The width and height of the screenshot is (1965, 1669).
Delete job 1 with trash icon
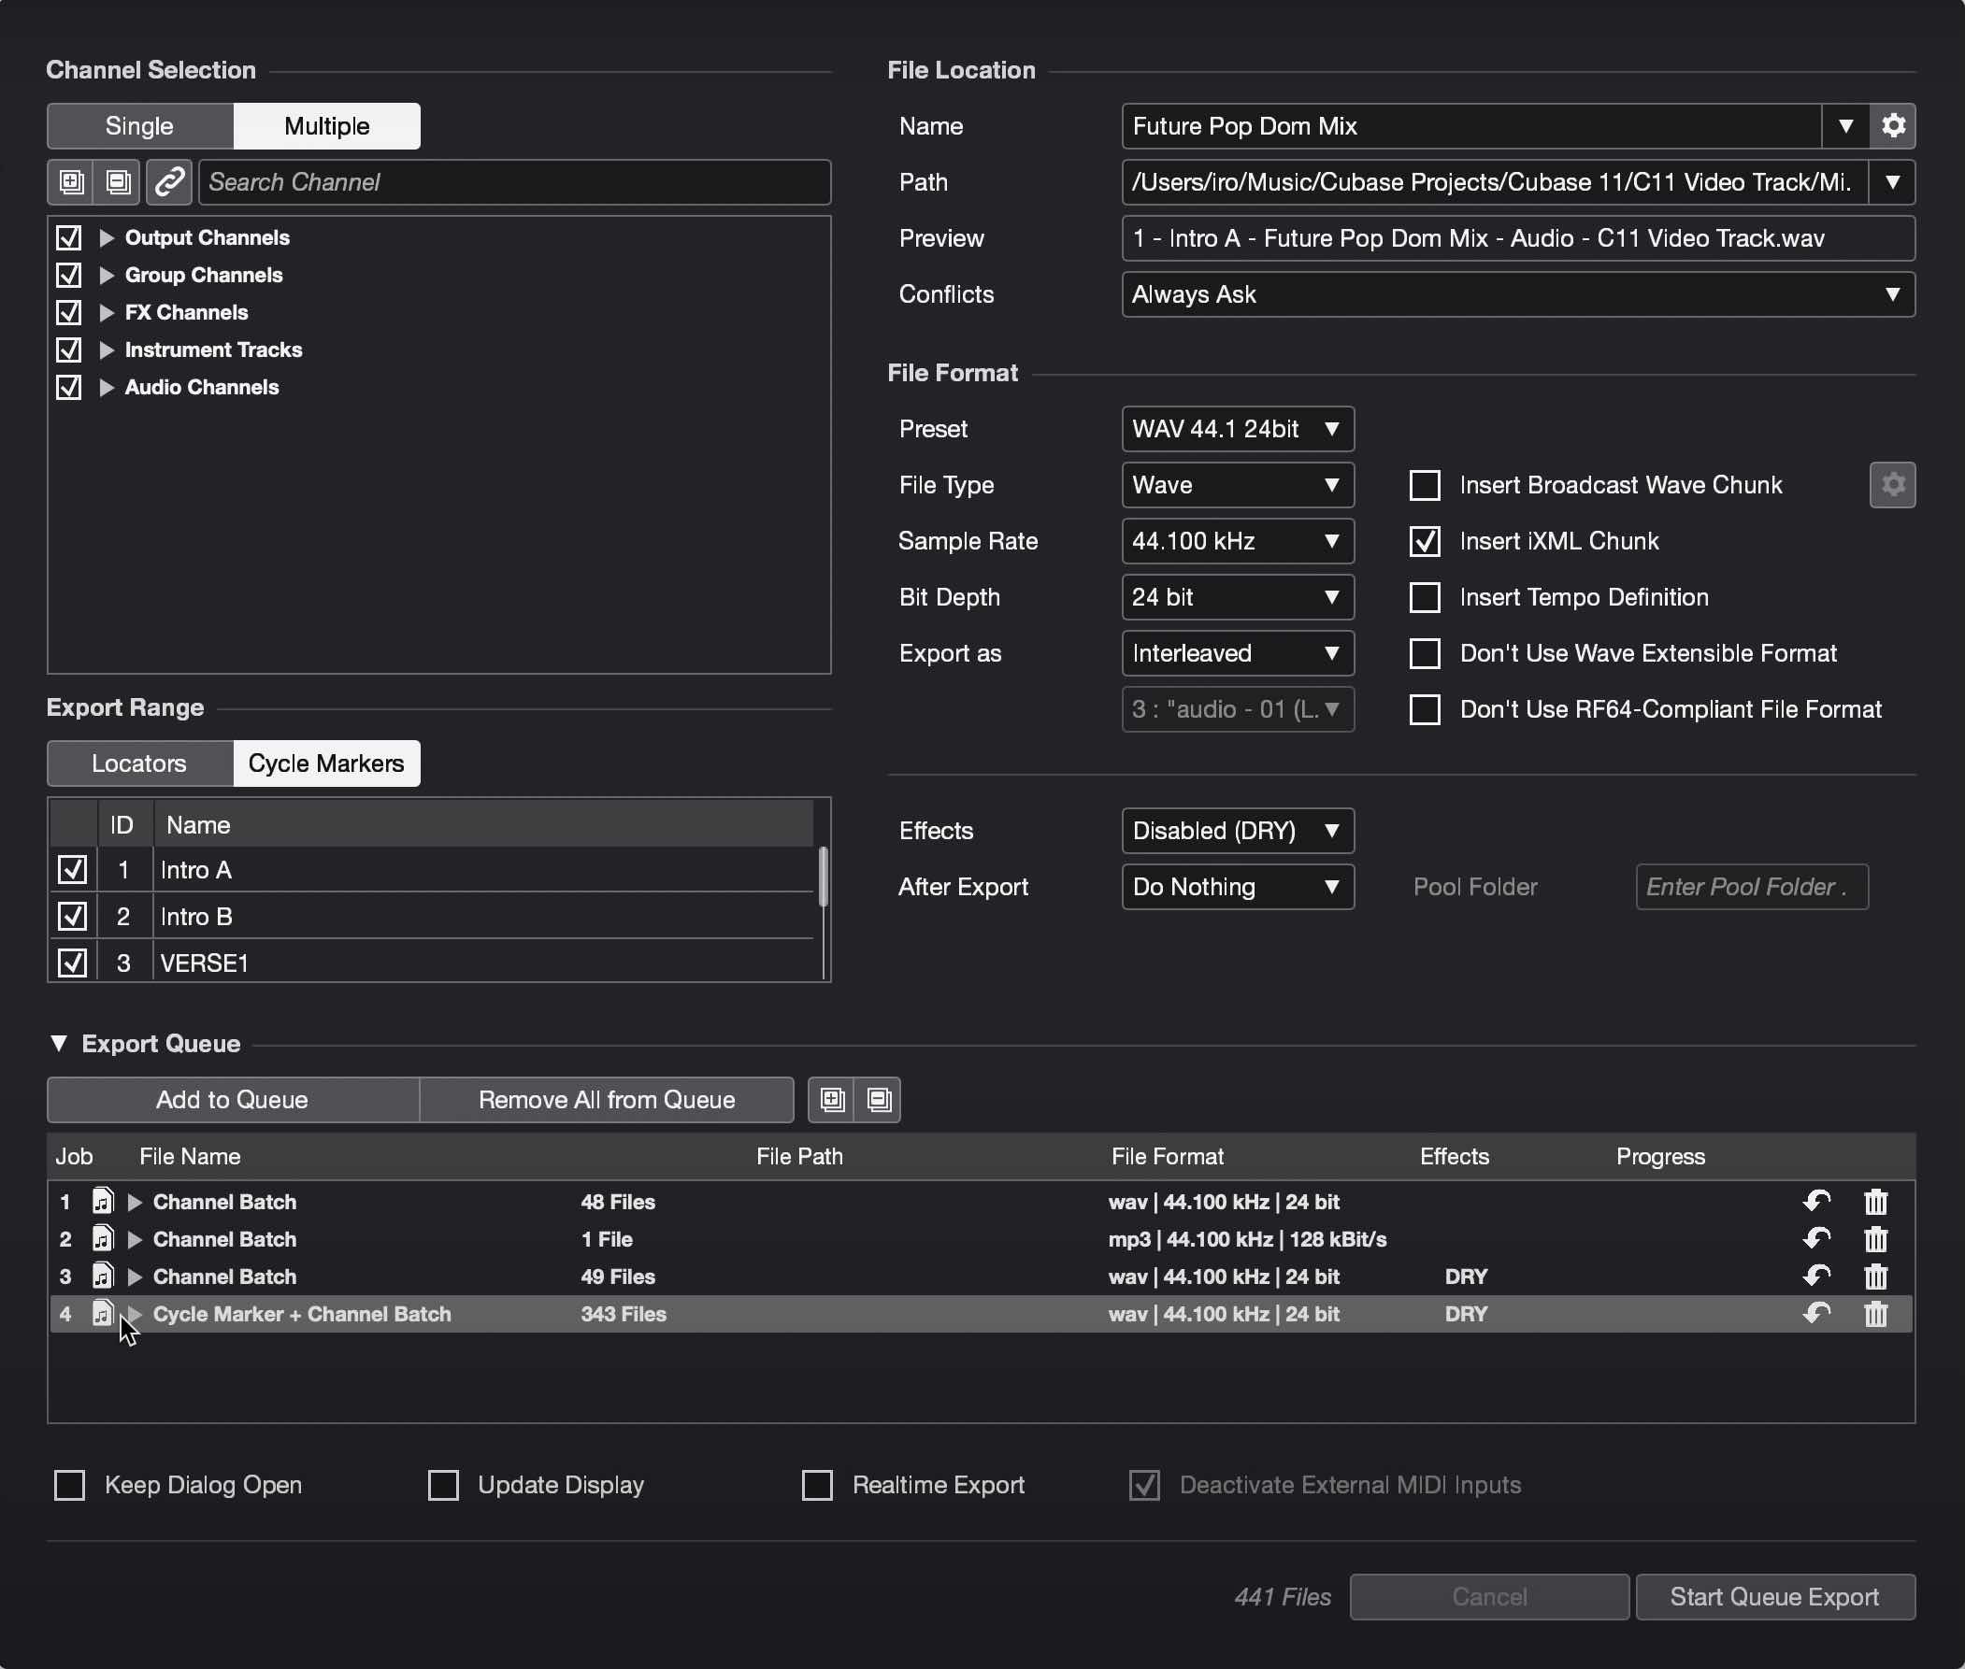pos(1876,1202)
